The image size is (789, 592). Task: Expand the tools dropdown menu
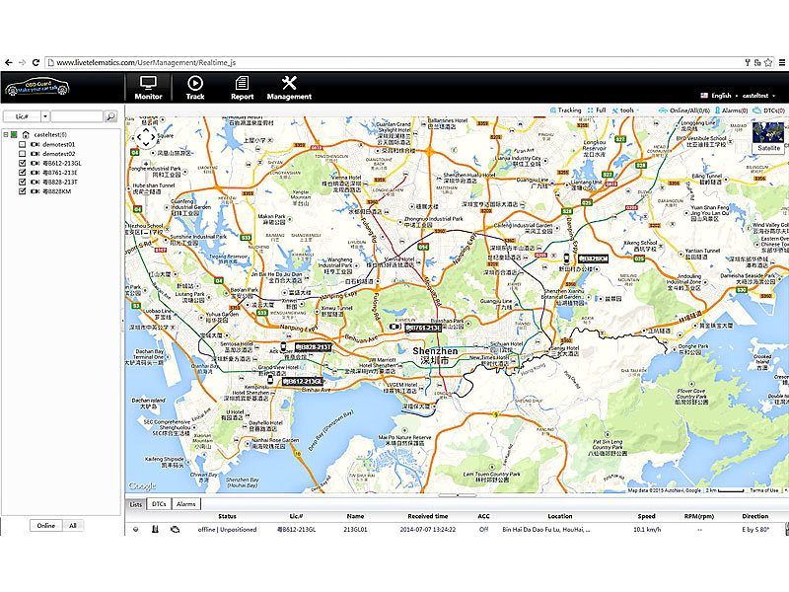coord(626,111)
